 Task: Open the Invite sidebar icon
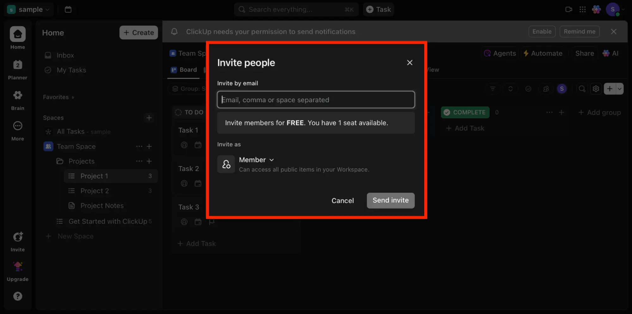coord(18,237)
